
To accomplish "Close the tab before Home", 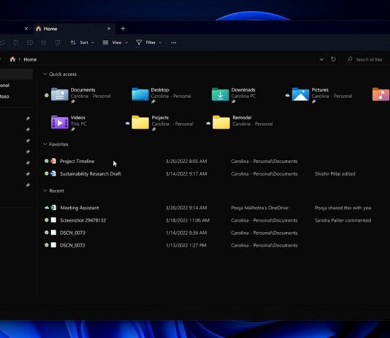I will pos(26,29).
